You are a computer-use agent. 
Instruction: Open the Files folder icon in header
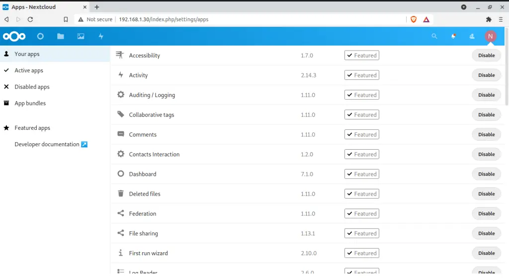coord(60,36)
